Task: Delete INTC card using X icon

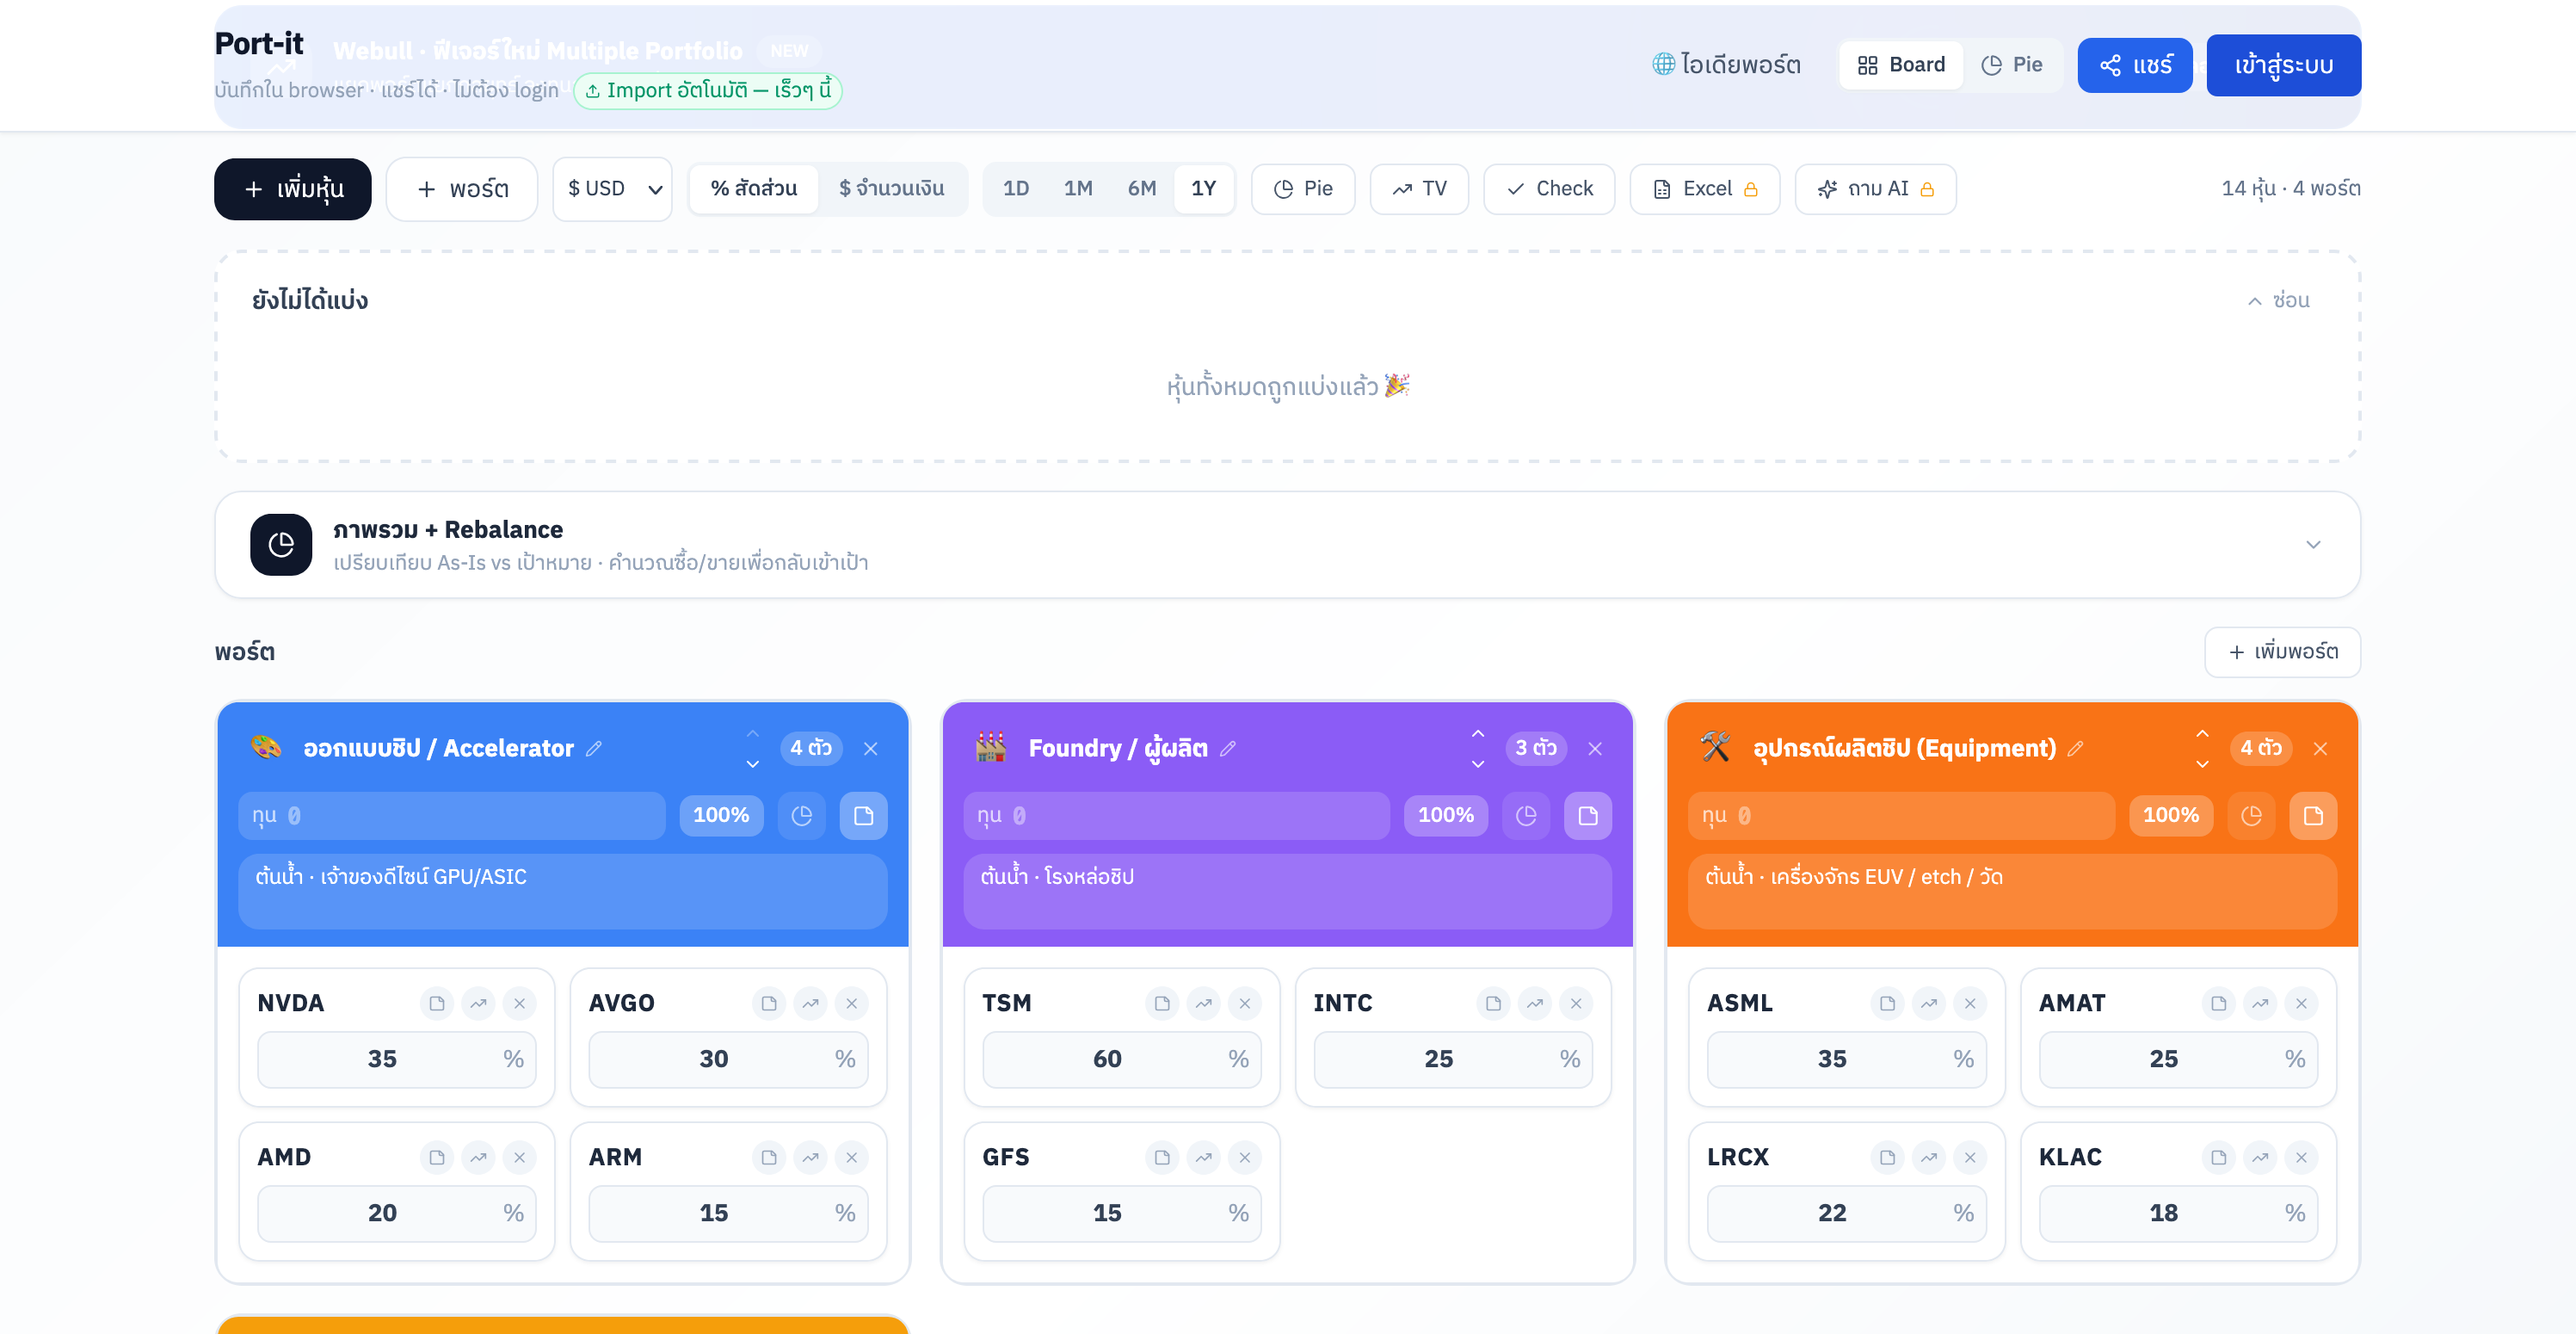Action: pyautogui.click(x=1576, y=1003)
